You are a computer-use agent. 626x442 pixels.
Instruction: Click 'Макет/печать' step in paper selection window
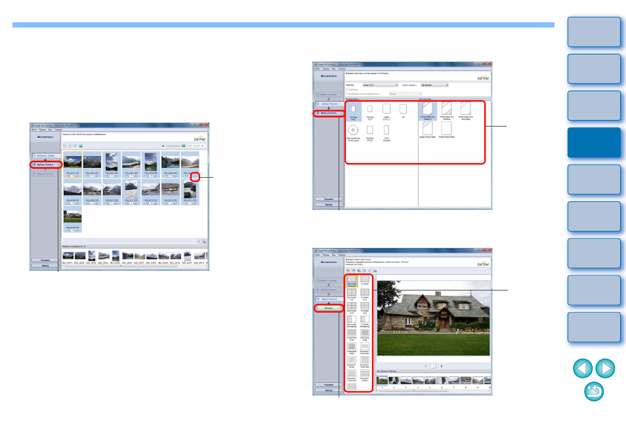coord(329,113)
